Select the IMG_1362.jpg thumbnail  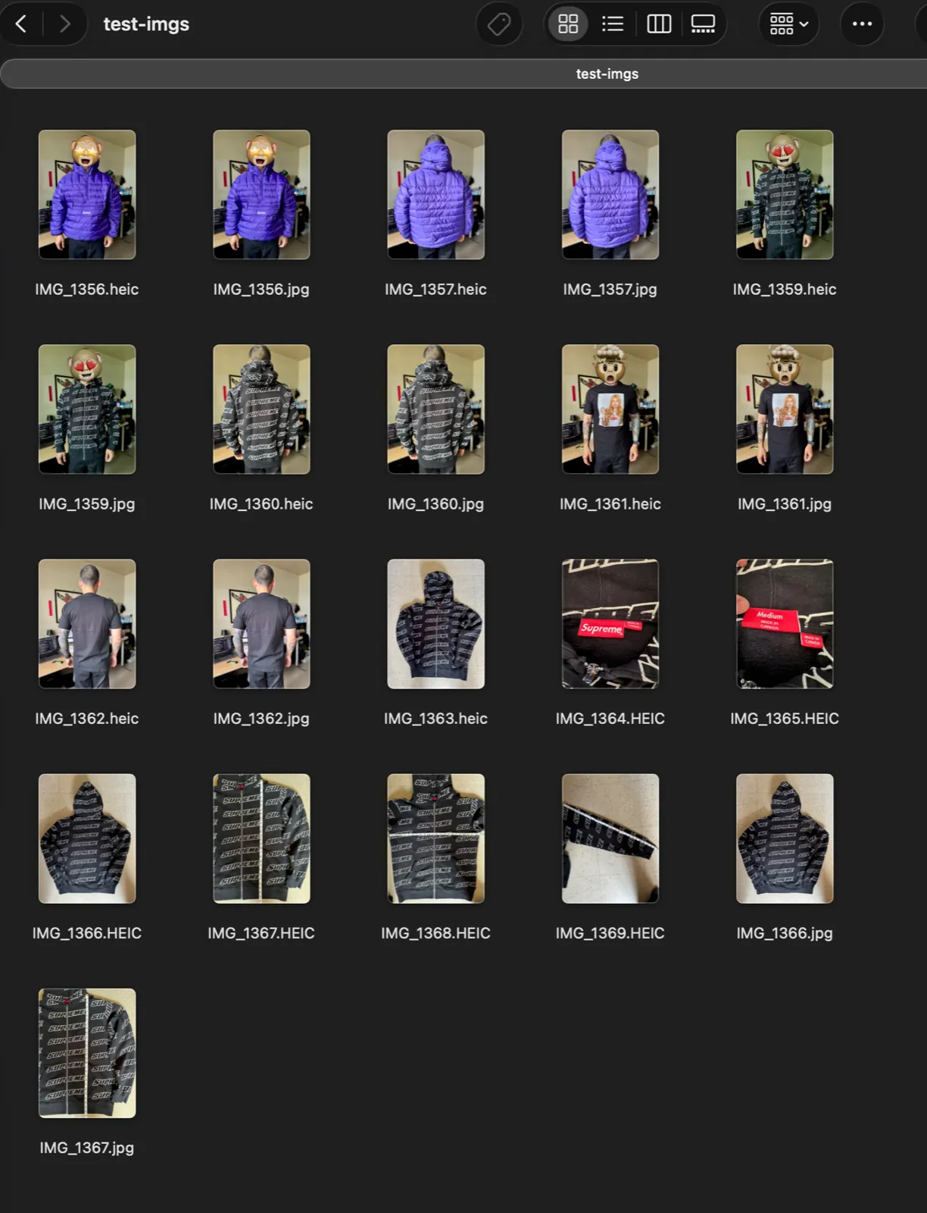click(261, 624)
